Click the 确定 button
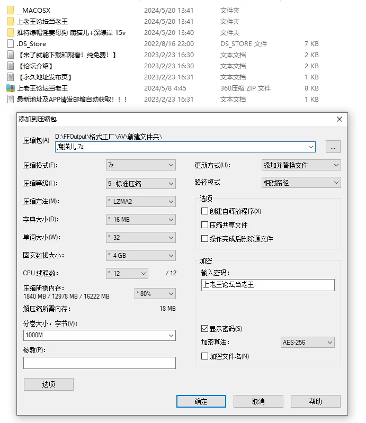Screen dimensions: 366x423 point(201,401)
